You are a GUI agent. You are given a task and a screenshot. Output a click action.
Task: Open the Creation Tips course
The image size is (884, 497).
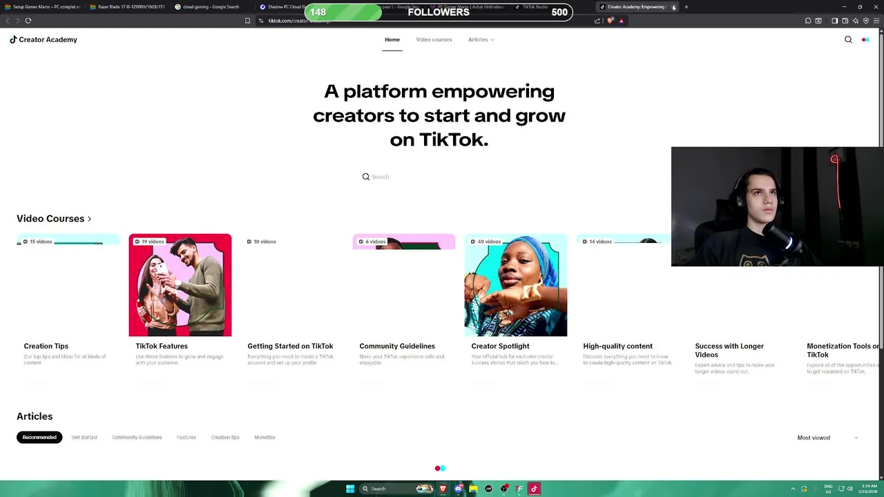46,347
